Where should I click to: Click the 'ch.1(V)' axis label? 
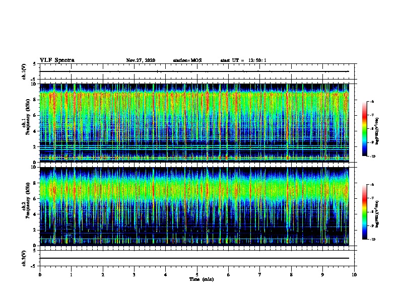click(24, 71)
